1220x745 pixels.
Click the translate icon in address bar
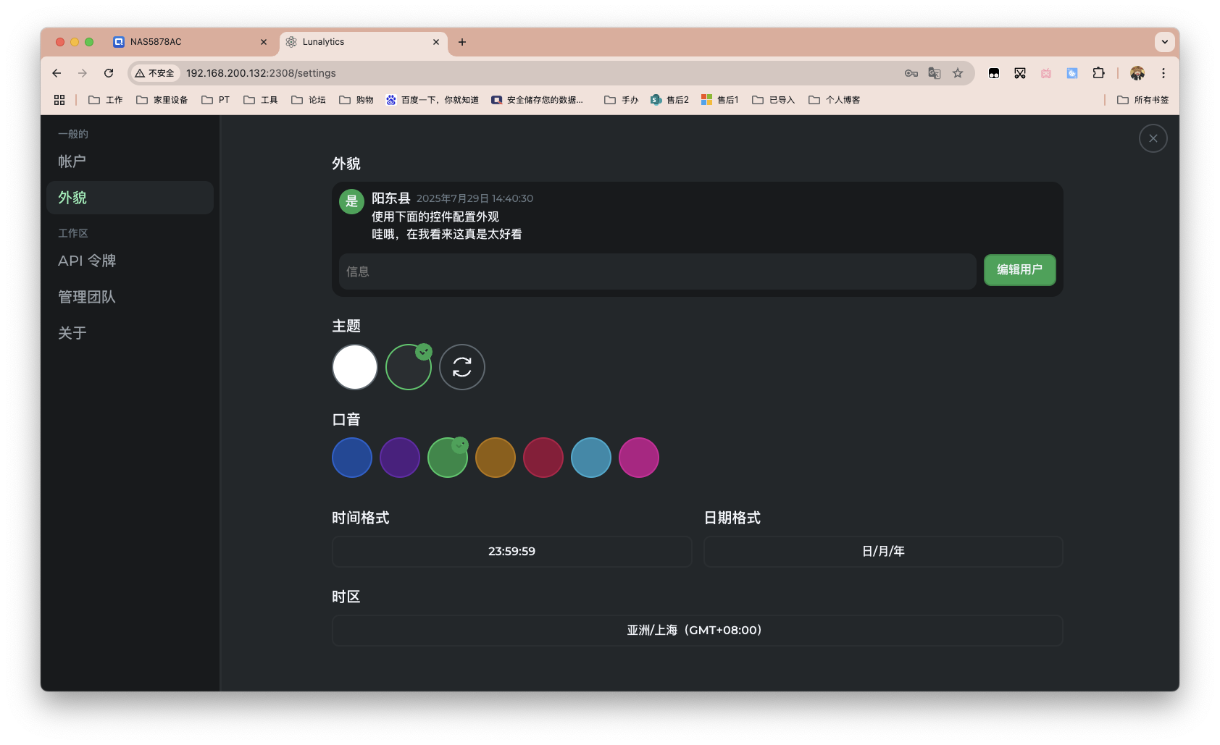coord(934,73)
